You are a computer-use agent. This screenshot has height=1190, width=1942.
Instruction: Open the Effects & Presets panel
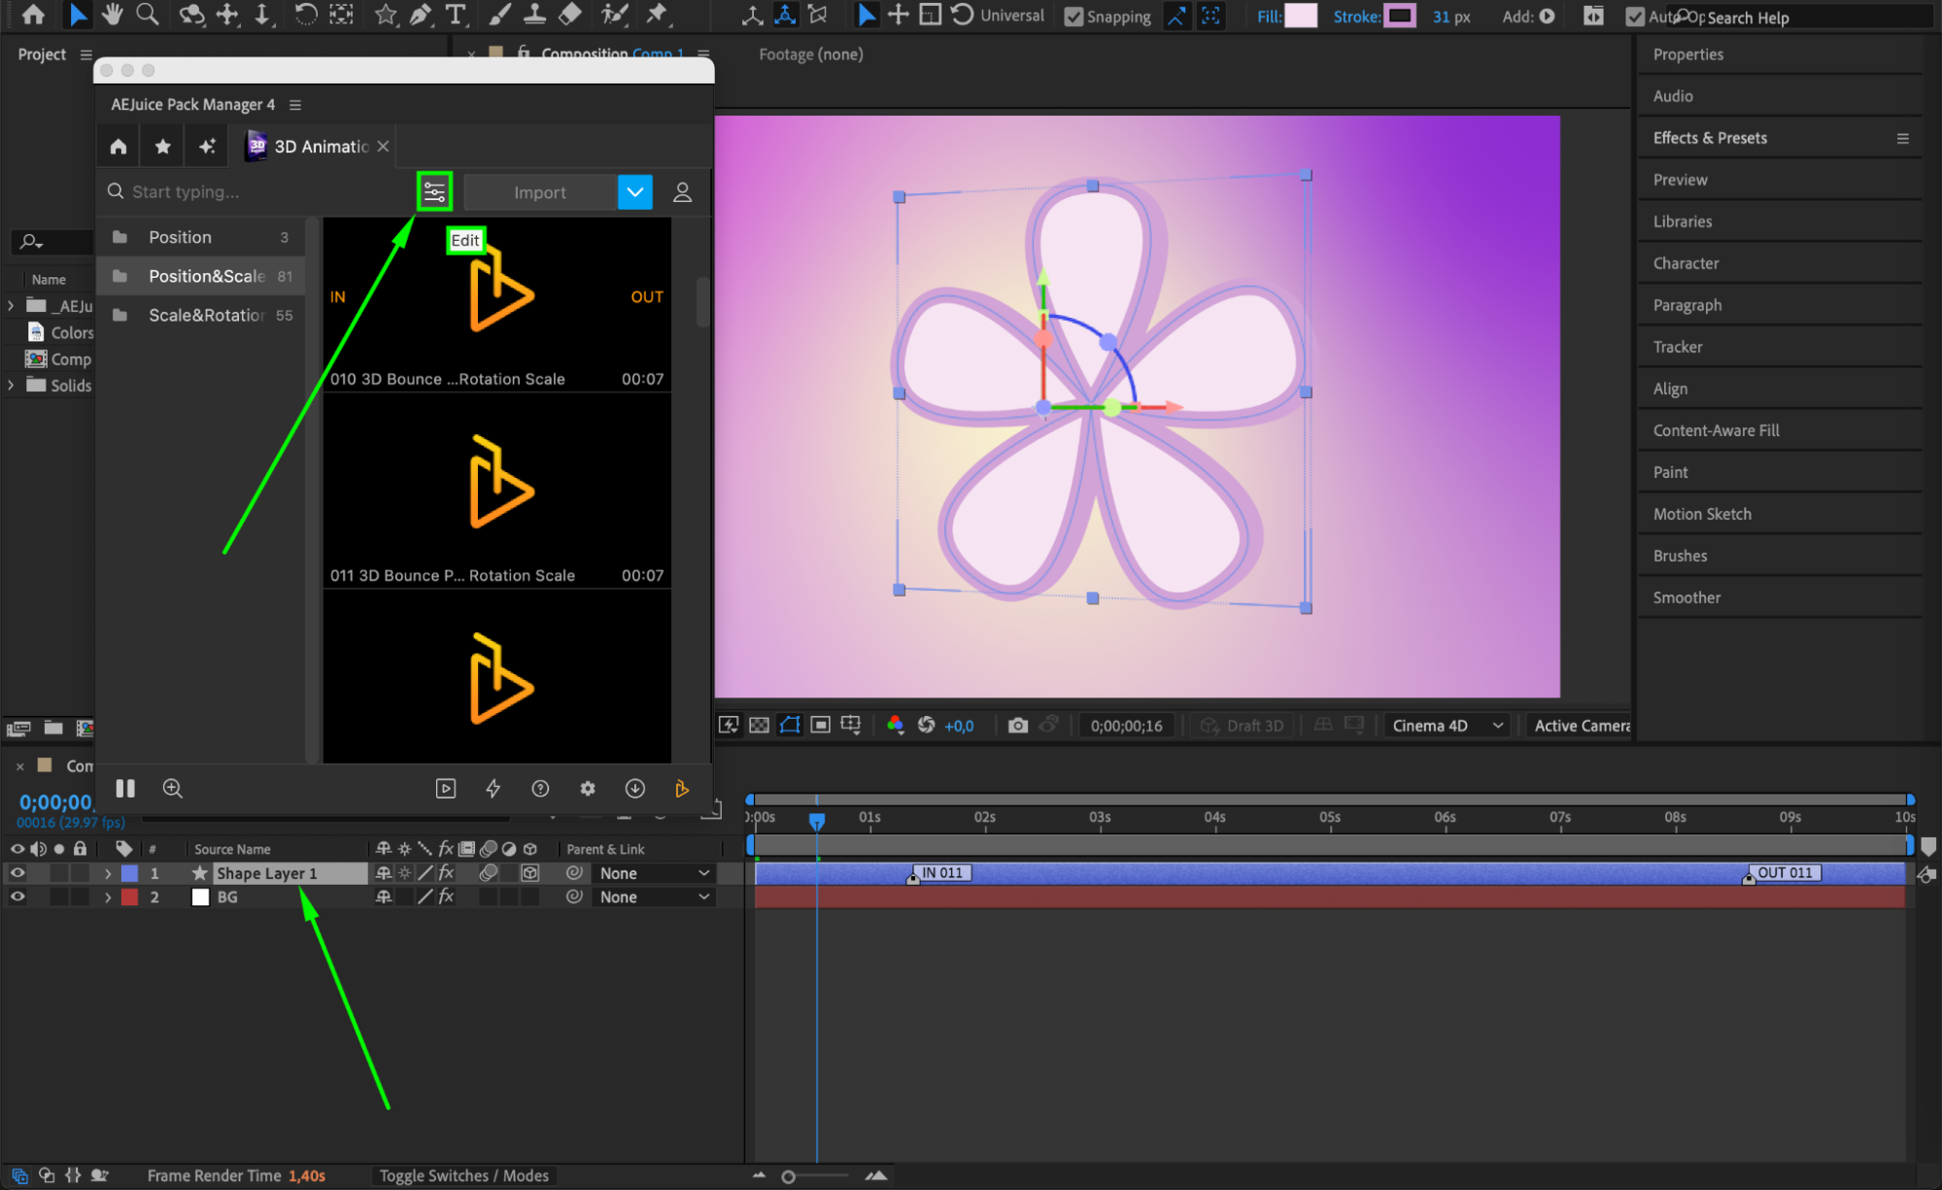1710,138
